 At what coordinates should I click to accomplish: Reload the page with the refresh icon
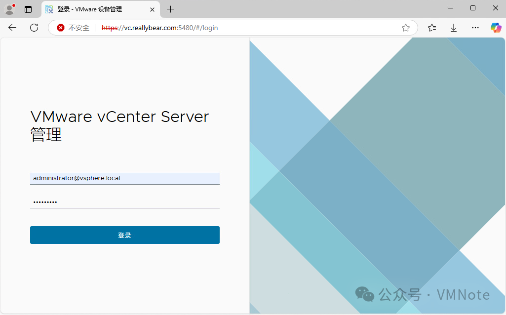point(34,28)
